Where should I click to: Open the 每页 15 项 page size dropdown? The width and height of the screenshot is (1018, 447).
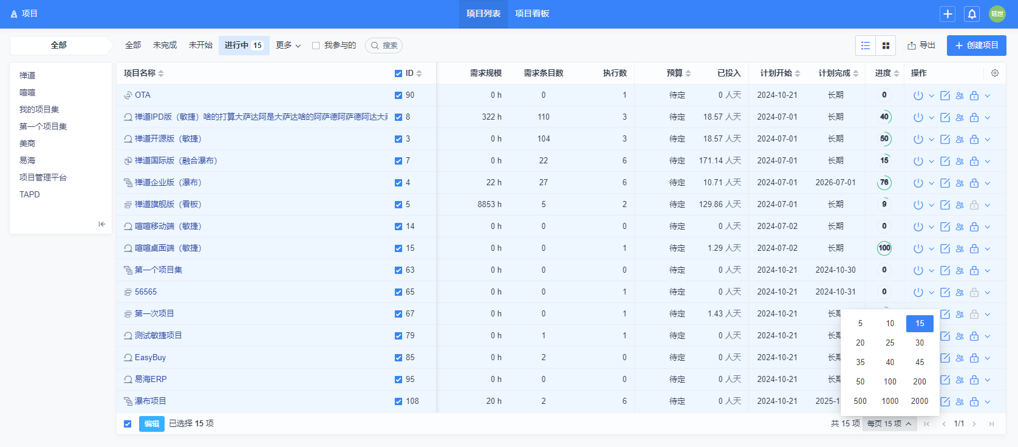(x=889, y=424)
